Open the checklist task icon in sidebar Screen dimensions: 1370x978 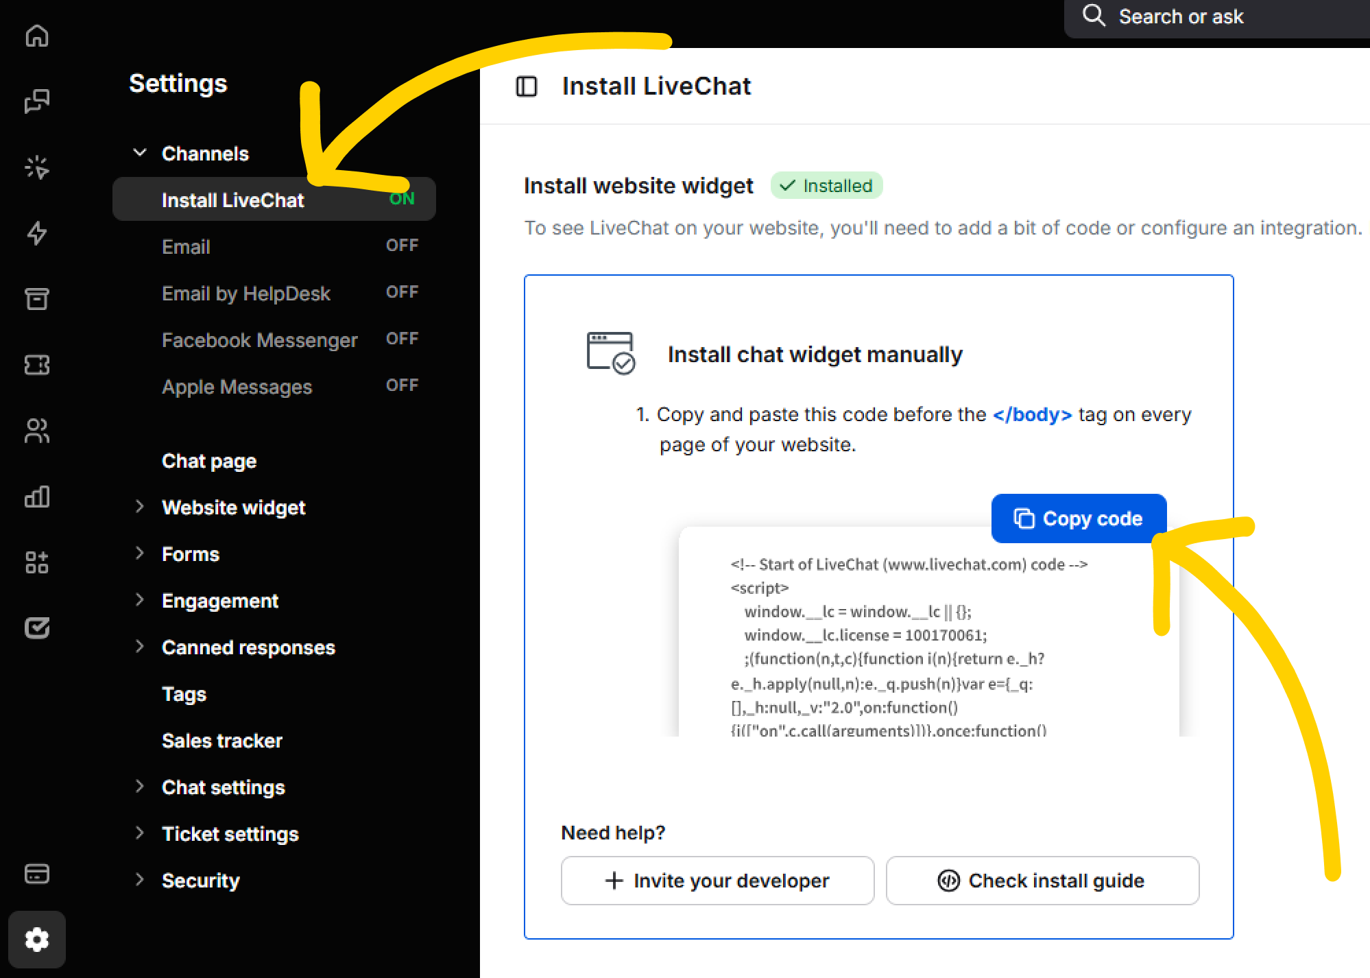point(37,628)
